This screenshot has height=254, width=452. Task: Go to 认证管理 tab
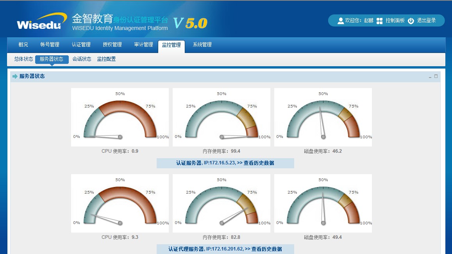tap(81, 45)
